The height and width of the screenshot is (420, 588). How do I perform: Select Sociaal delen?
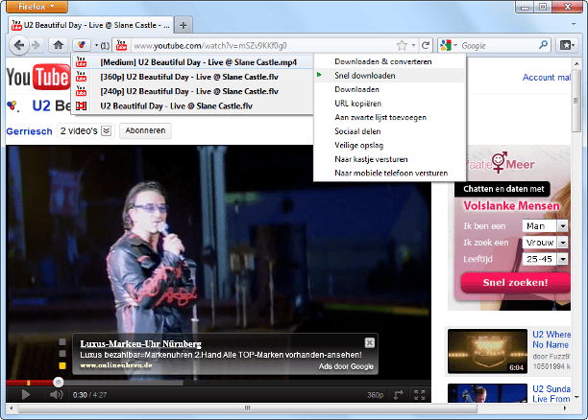tap(390, 131)
